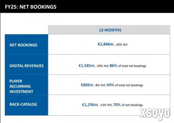Select the -20% YoY text beside €1,846m
Viewport: 174px width, 123px height.
pos(121,44)
